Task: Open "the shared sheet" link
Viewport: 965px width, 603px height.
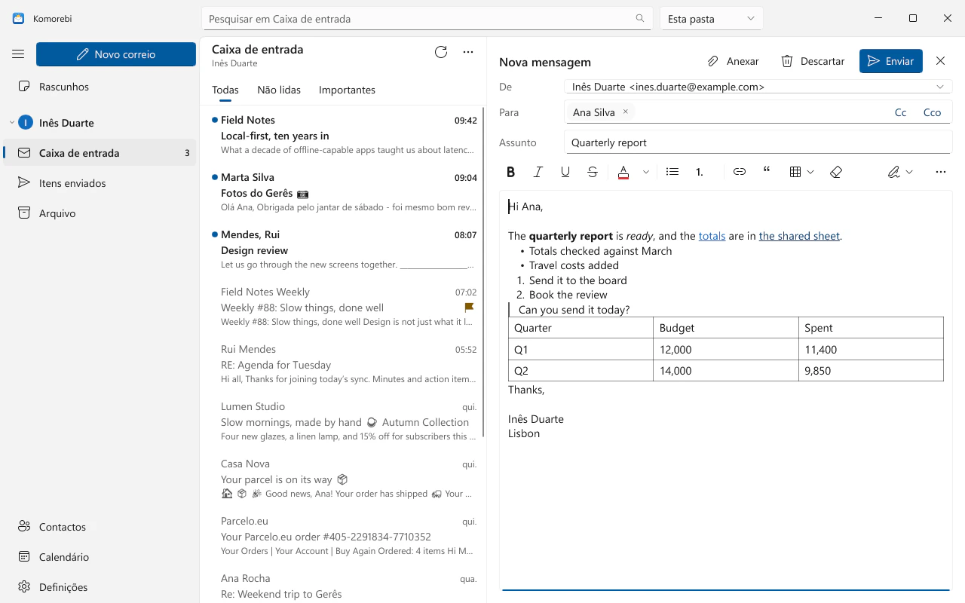Action: click(x=799, y=236)
